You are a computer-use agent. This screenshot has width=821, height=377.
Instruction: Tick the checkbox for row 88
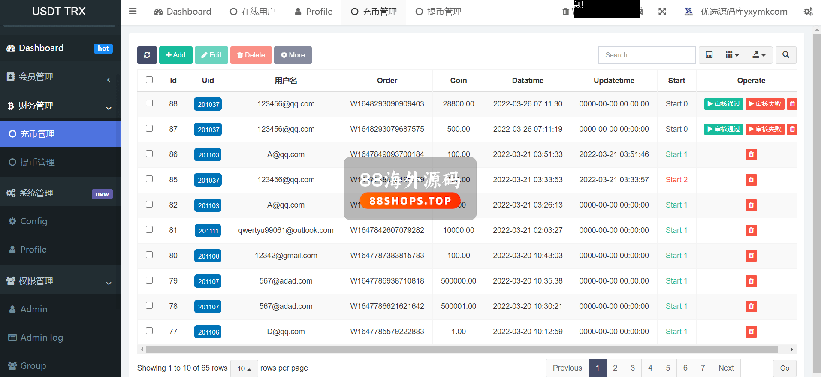click(149, 103)
